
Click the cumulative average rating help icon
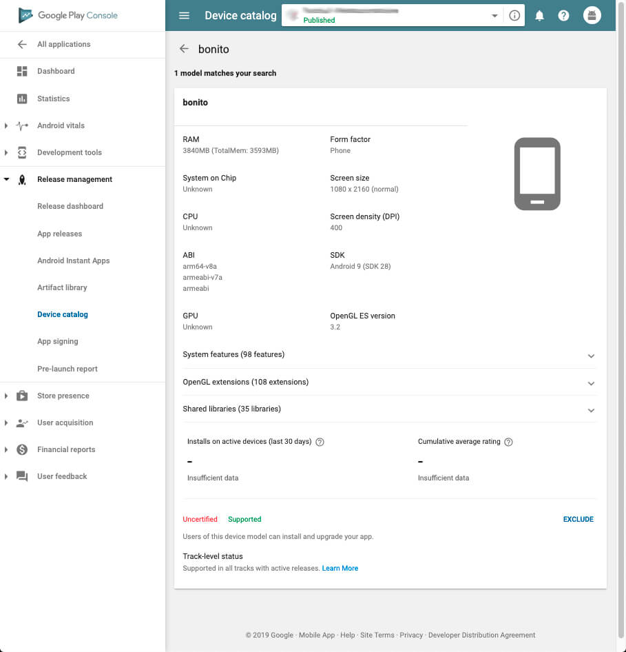click(508, 442)
